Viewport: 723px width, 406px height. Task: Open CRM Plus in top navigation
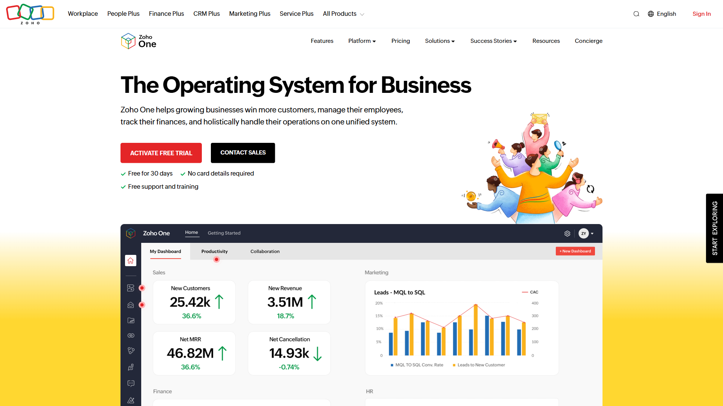click(x=207, y=14)
